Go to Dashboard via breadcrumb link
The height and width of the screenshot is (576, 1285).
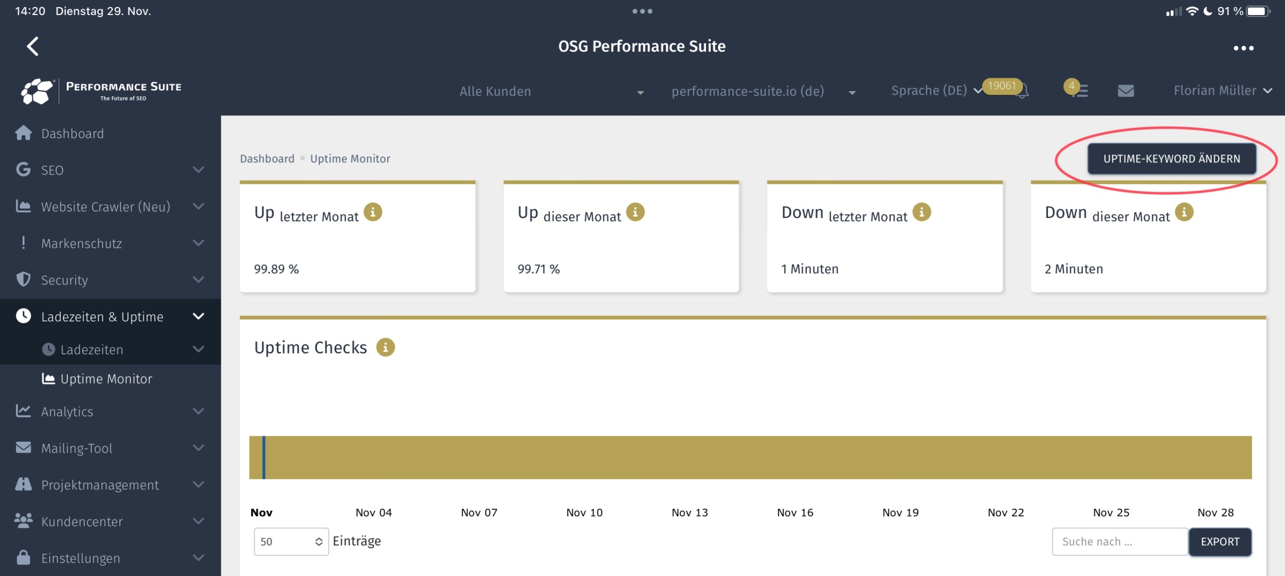(267, 158)
